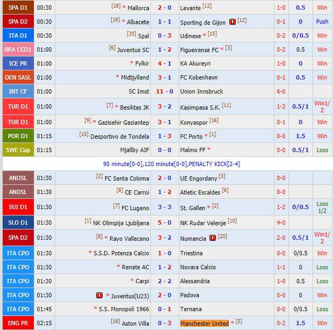
Task: Open Desportivo de Tondela team link
Action: (x=120, y=137)
